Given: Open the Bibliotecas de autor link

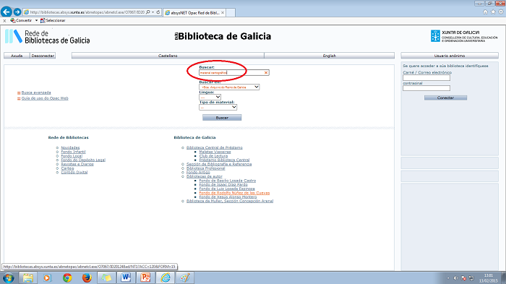Looking at the screenshot, I should (205, 176).
